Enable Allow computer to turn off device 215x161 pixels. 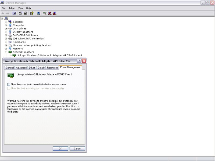point(9,85)
